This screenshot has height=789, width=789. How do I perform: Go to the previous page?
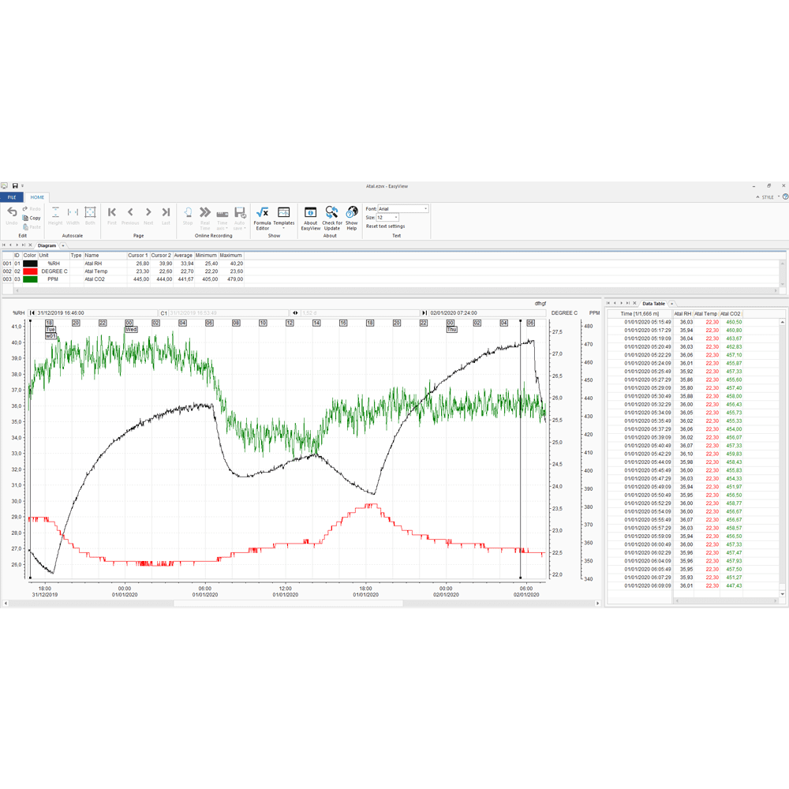click(x=129, y=213)
